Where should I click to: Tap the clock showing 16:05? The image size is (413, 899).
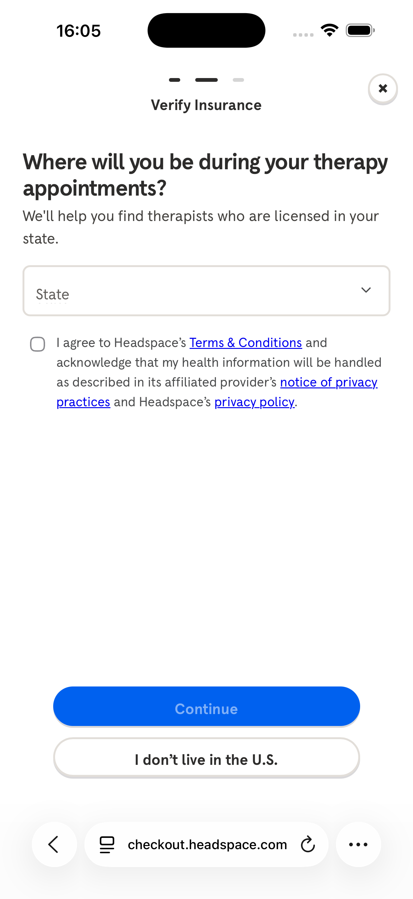click(x=78, y=30)
